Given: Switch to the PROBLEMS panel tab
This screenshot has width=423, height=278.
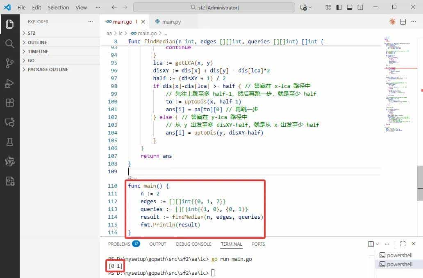Looking at the screenshot, I should pyautogui.click(x=118, y=244).
